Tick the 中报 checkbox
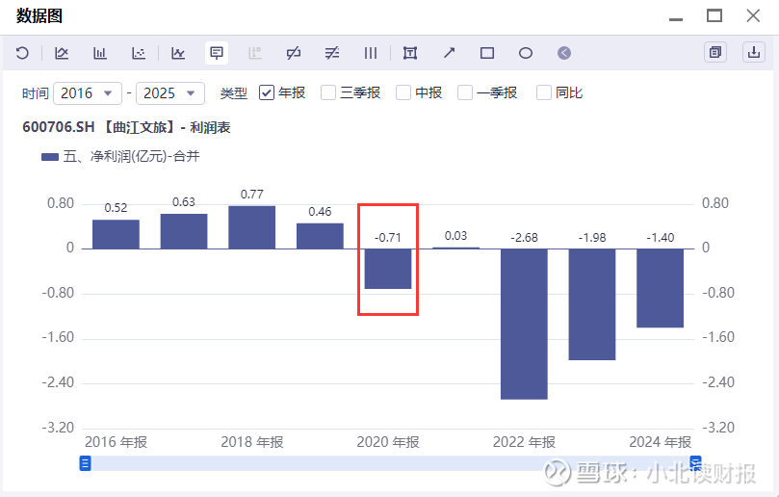Image resolution: width=779 pixels, height=497 pixels. [x=403, y=92]
